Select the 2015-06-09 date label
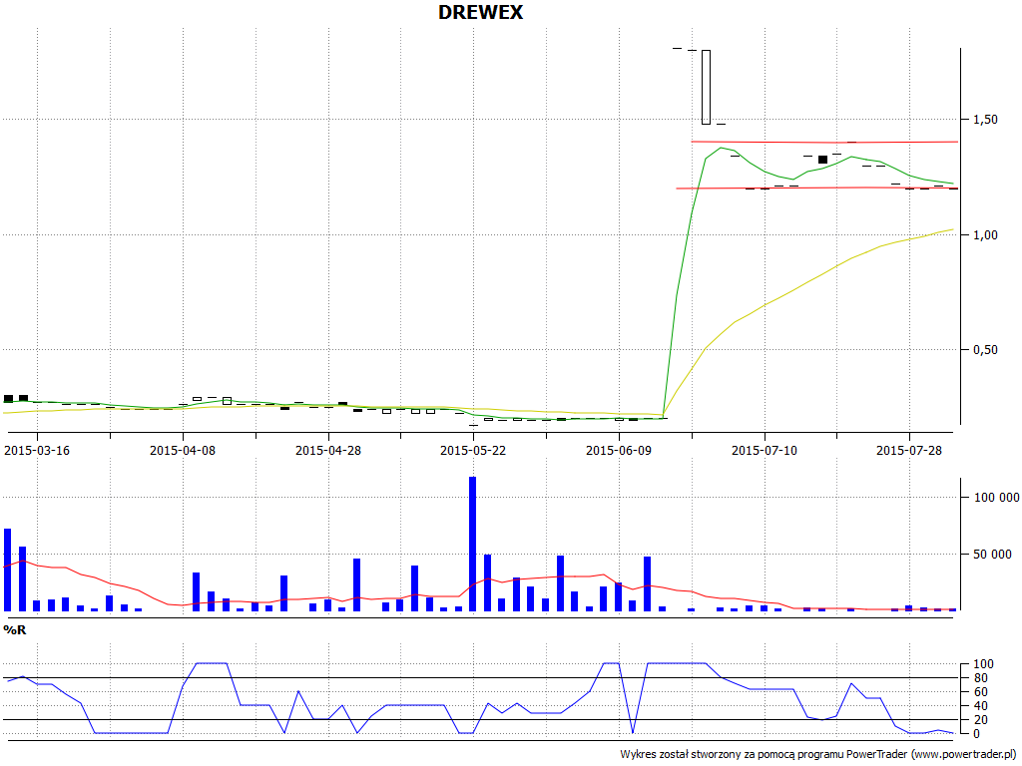This screenshot has height=766, width=1022. [619, 451]
